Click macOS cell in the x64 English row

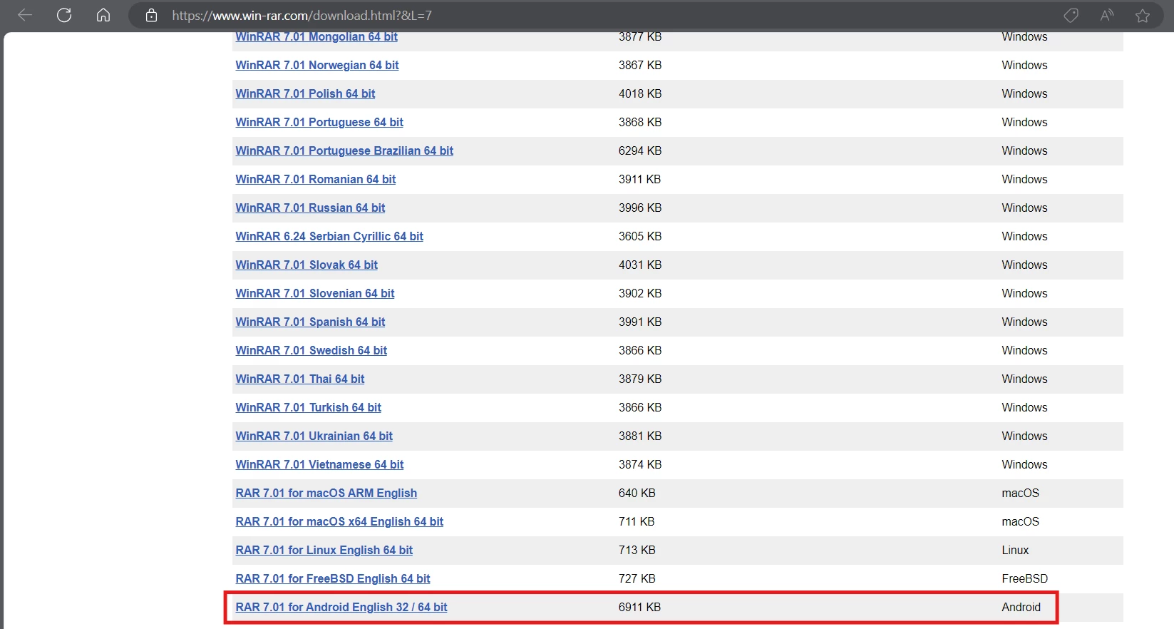coord(1020,521)
